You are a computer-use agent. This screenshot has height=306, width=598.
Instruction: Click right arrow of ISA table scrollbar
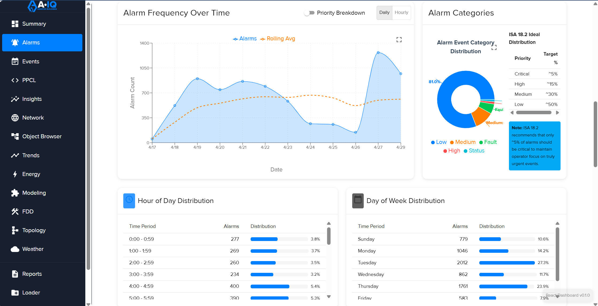pos(558,113)
